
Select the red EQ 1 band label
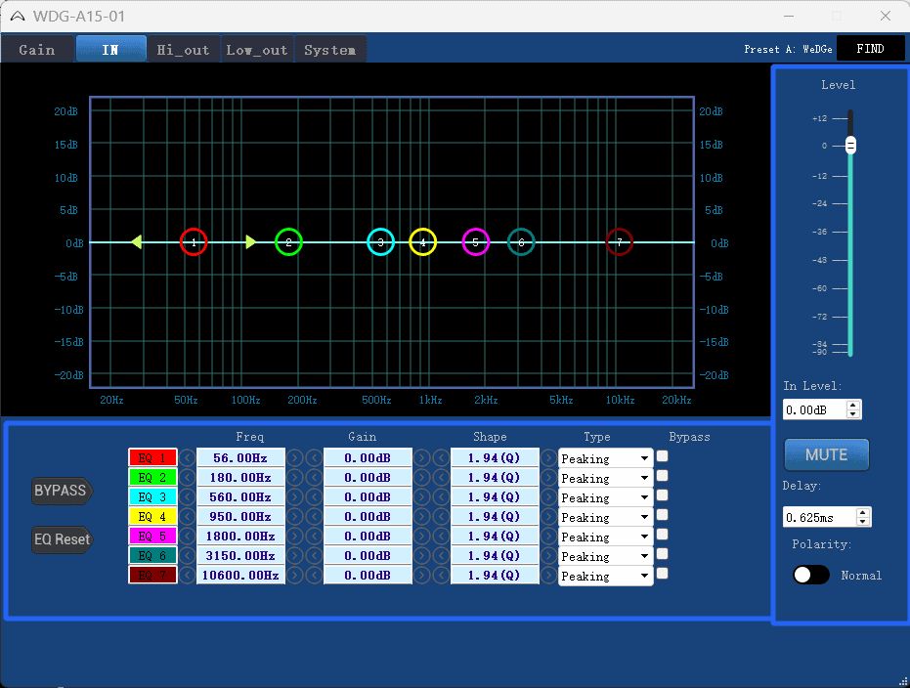[152, 457]
